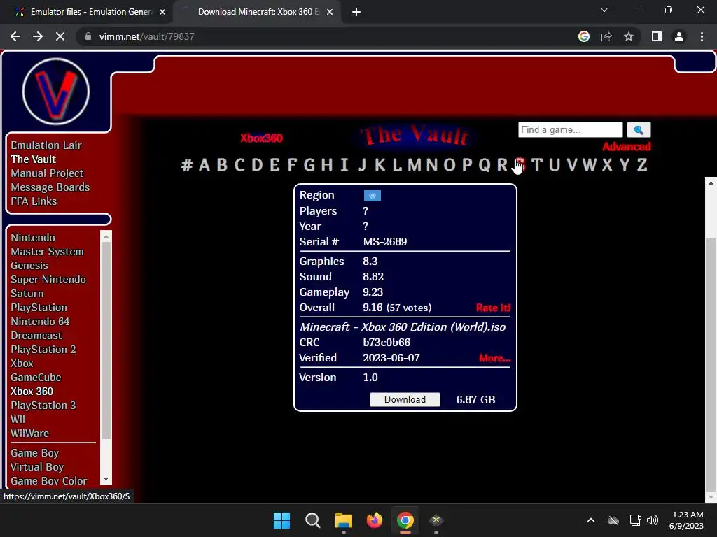This screenshot has width=717, height=537.
Task: Switch to Emulator files tab
Action: (x=87, y=12)
